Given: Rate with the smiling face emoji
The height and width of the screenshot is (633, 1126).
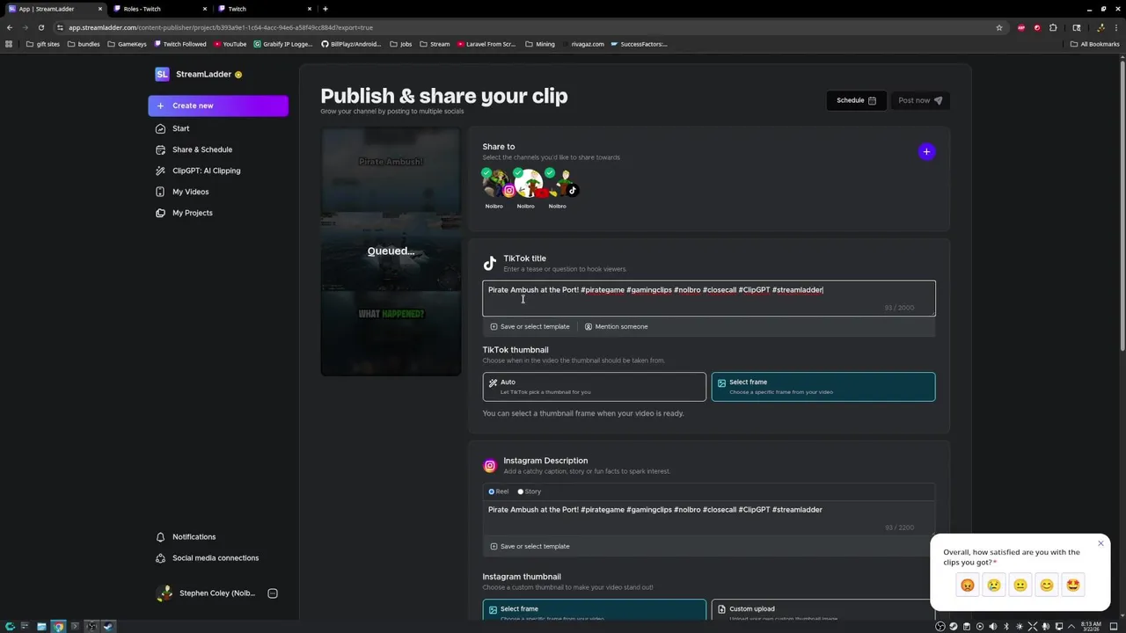Looking at the screenshot, I should 1047,585.
